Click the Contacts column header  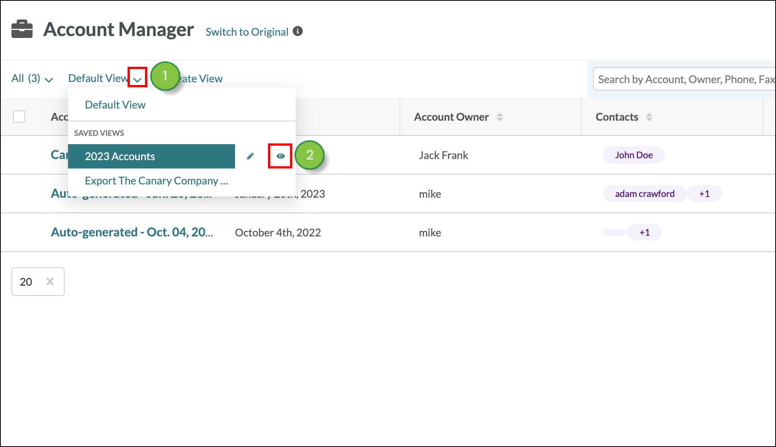[x=617, y=117]
